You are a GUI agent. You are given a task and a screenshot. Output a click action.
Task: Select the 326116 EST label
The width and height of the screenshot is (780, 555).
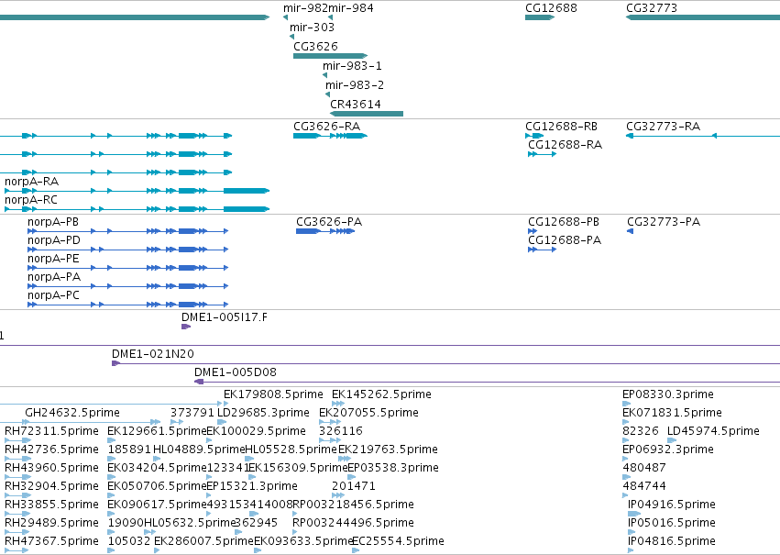click(341, 431)
